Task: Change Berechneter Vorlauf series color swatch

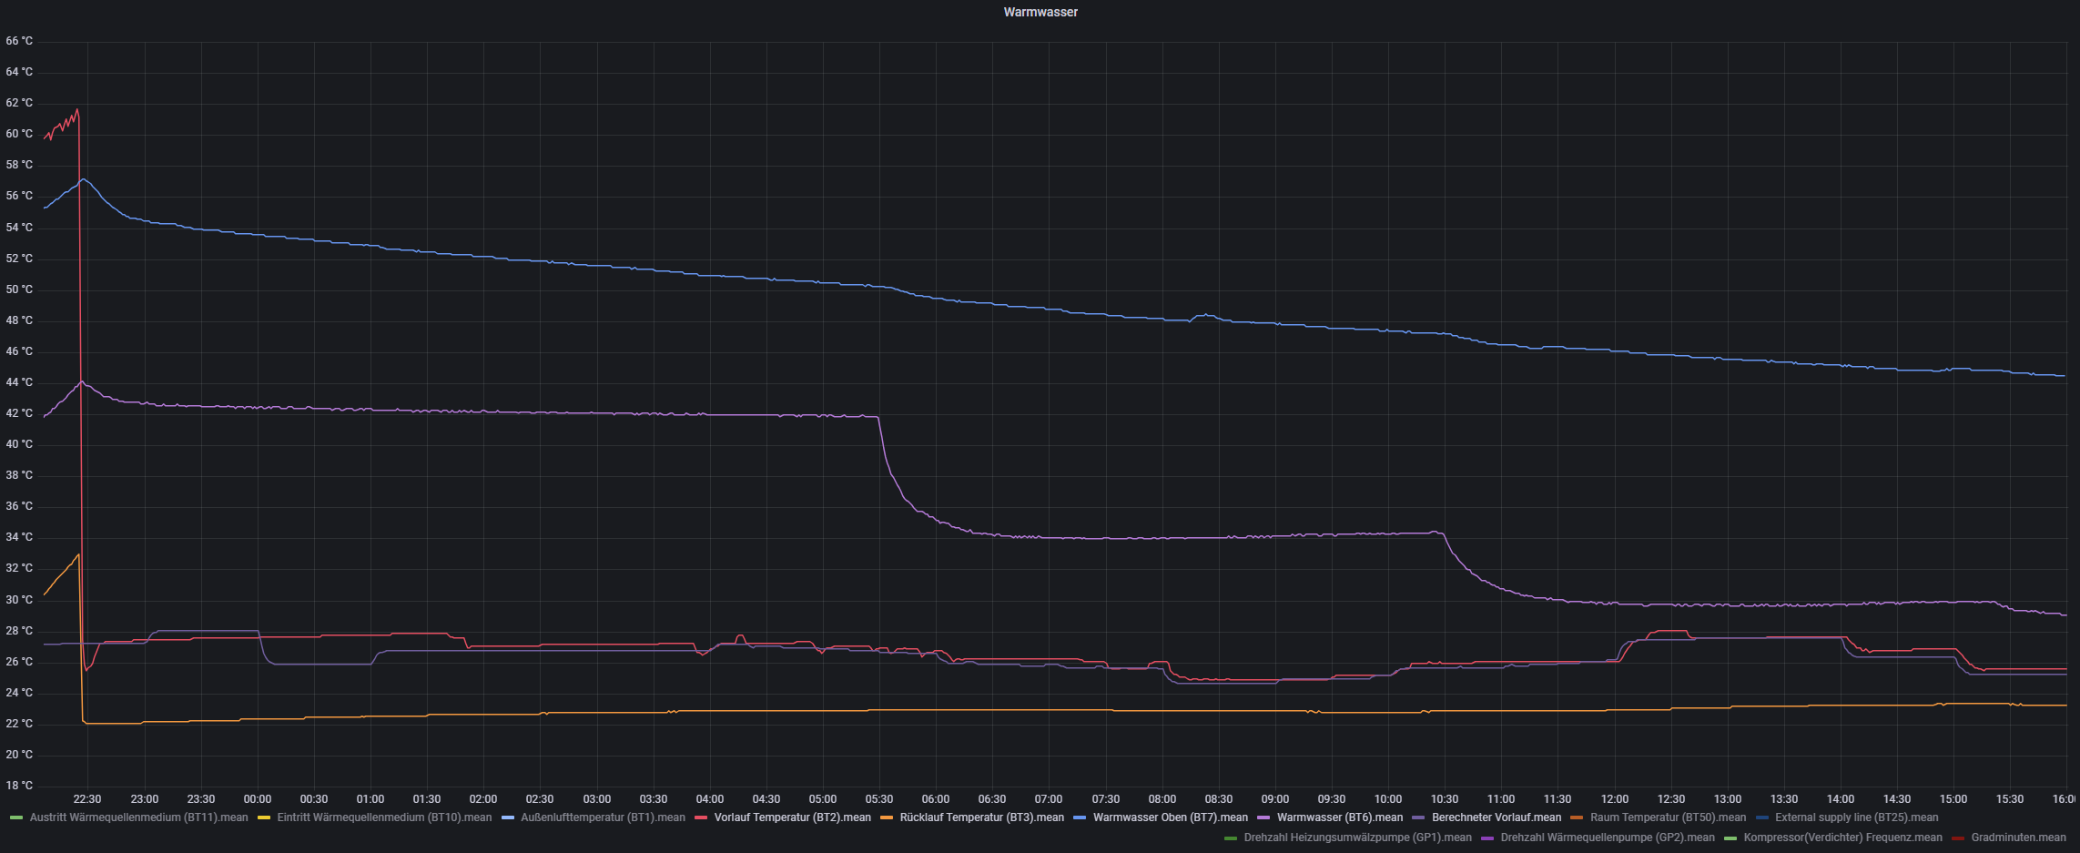Action: click(x=1418, y=817)
